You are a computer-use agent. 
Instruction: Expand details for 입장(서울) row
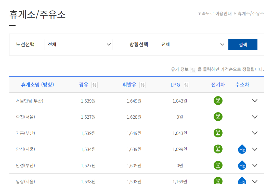click(255, 181)
